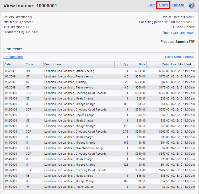The width and height of the screenshot is (199, 194).
Task: Sort by the Code column header
Action: click(x=29, y=64)
